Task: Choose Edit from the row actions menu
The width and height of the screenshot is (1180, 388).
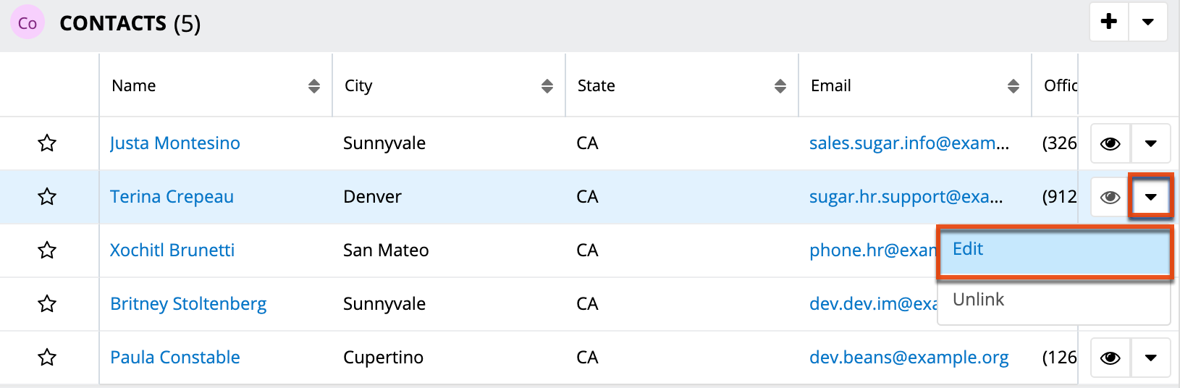Action: 1053,250
